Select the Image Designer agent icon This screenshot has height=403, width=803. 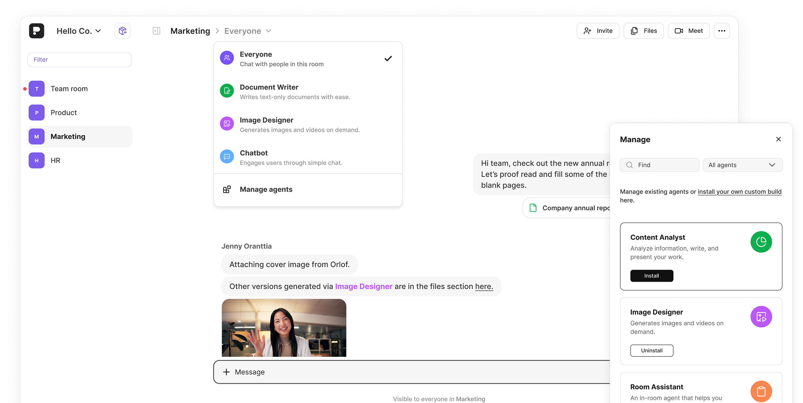pos(227,123)
